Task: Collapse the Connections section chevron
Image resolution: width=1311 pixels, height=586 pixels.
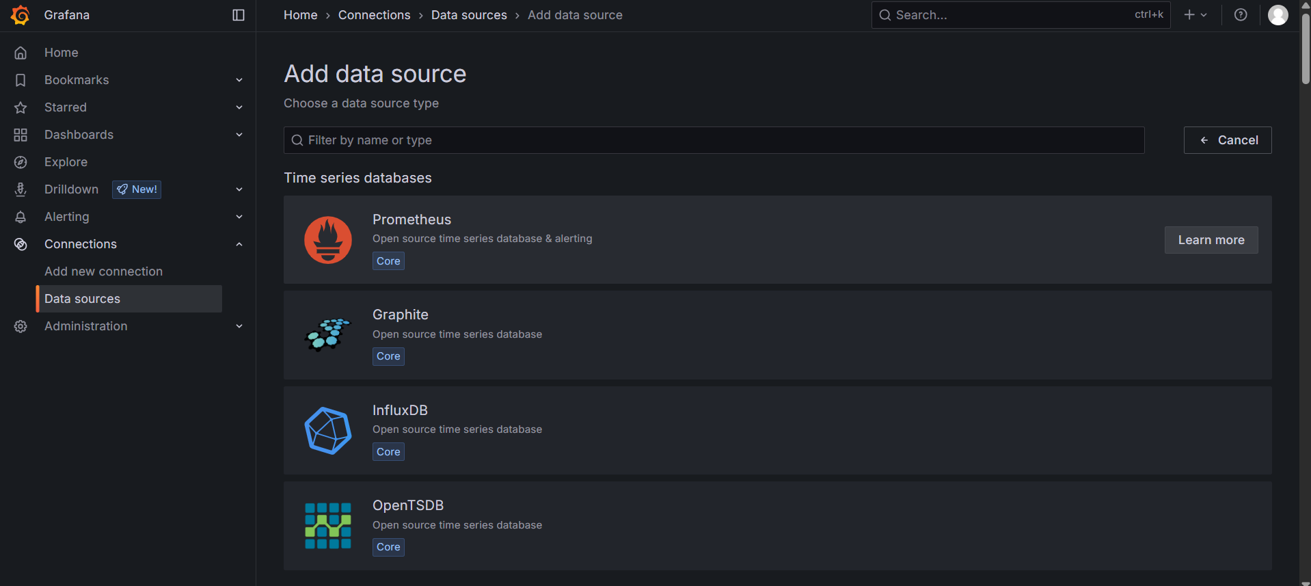Action: [239, 244]
